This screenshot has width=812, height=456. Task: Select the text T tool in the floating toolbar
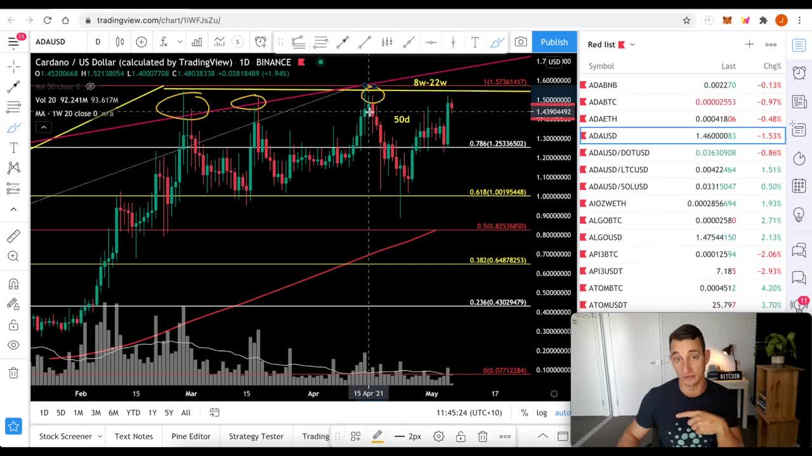(x=475, y=42)
